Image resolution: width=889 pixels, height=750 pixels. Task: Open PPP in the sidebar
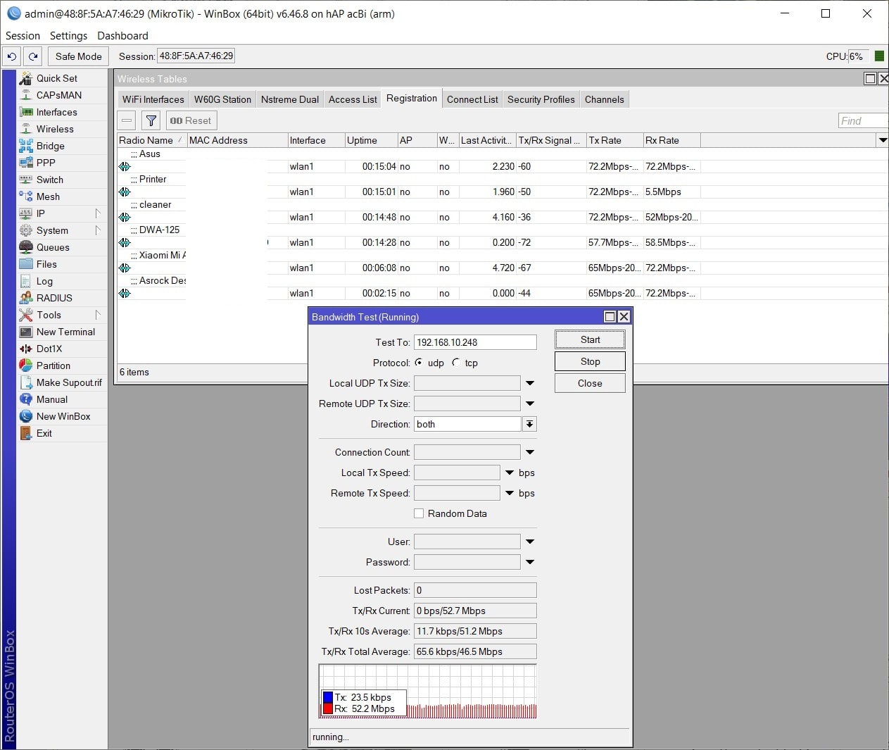46,163
